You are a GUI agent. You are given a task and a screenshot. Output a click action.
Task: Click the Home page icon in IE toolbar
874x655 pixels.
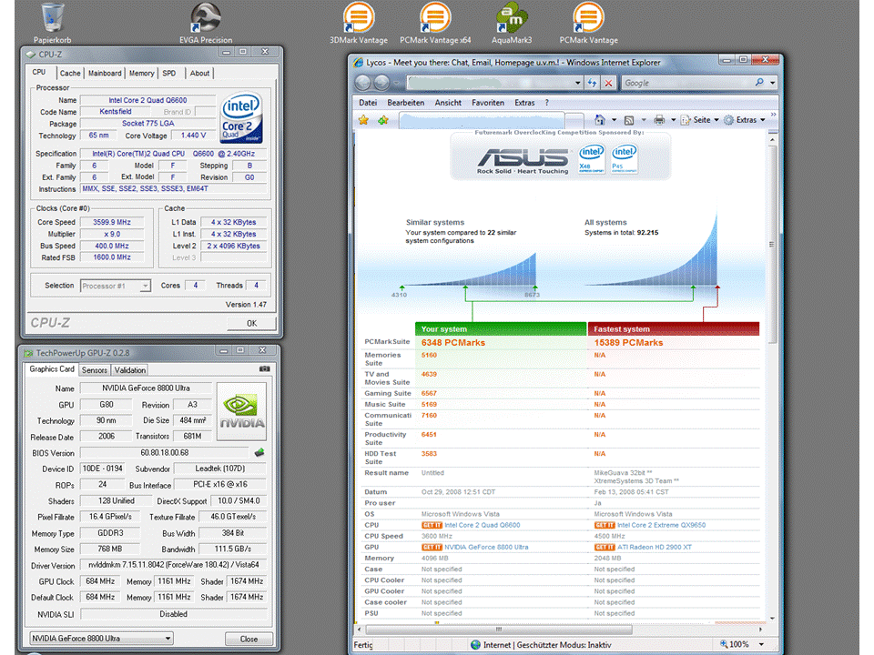pos(600,120)
